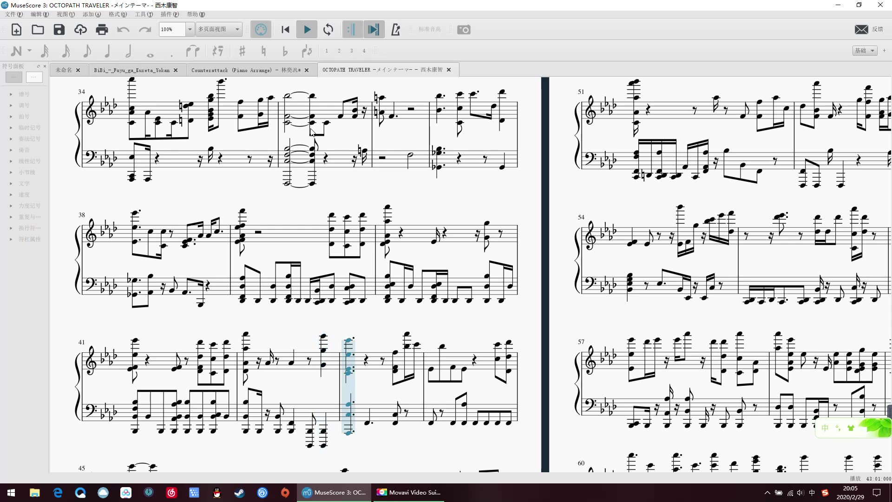Open workspace selector dropdown

(x=865, y=51)
